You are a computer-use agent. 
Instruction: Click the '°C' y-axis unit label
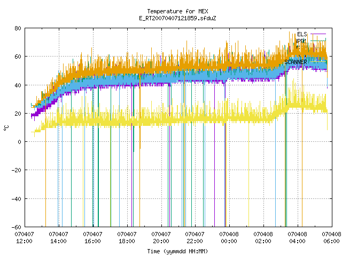coord(6,128)
